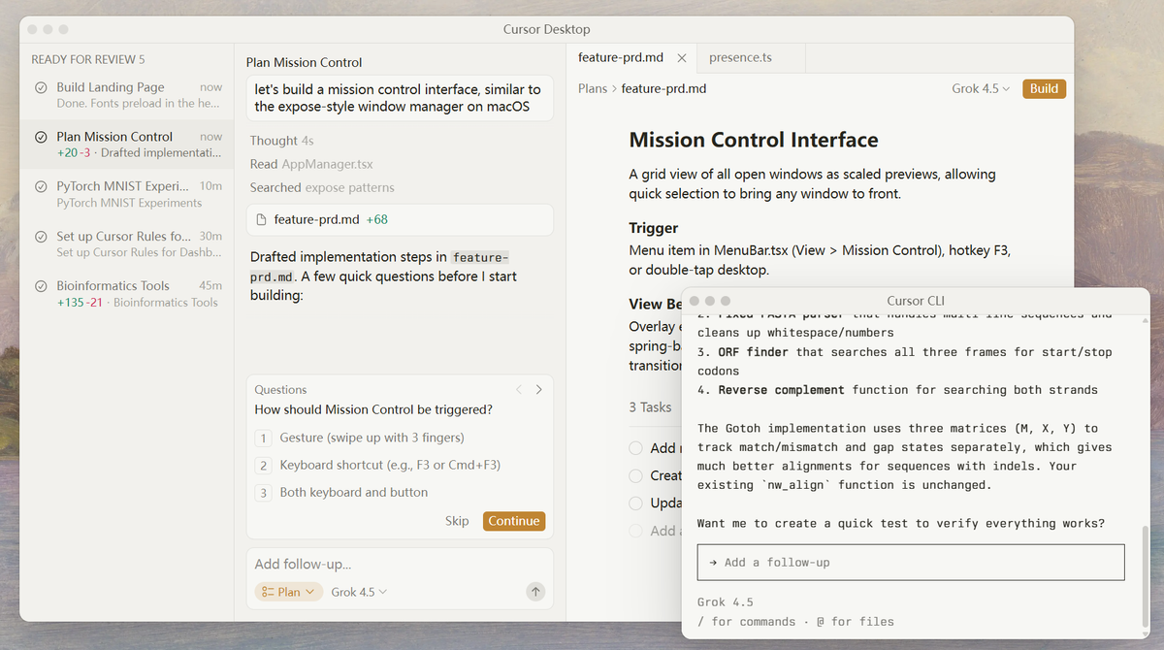Open the PyTorch MNIST Experiments session

(127, 194)
